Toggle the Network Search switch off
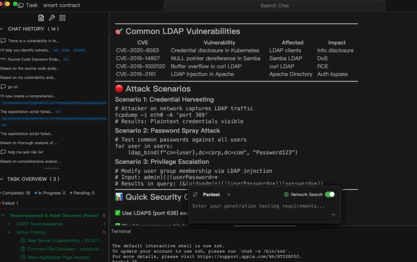 [329, 195]
